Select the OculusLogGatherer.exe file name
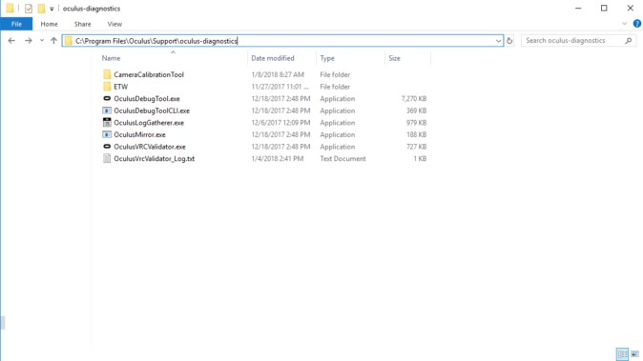This screenshot has width=643, height=361. [x=149, y=122]
